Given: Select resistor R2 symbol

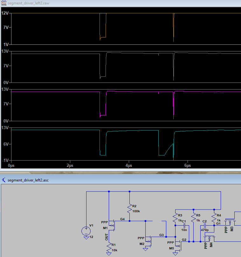Looking at the screenshot, I should point(130,208).
